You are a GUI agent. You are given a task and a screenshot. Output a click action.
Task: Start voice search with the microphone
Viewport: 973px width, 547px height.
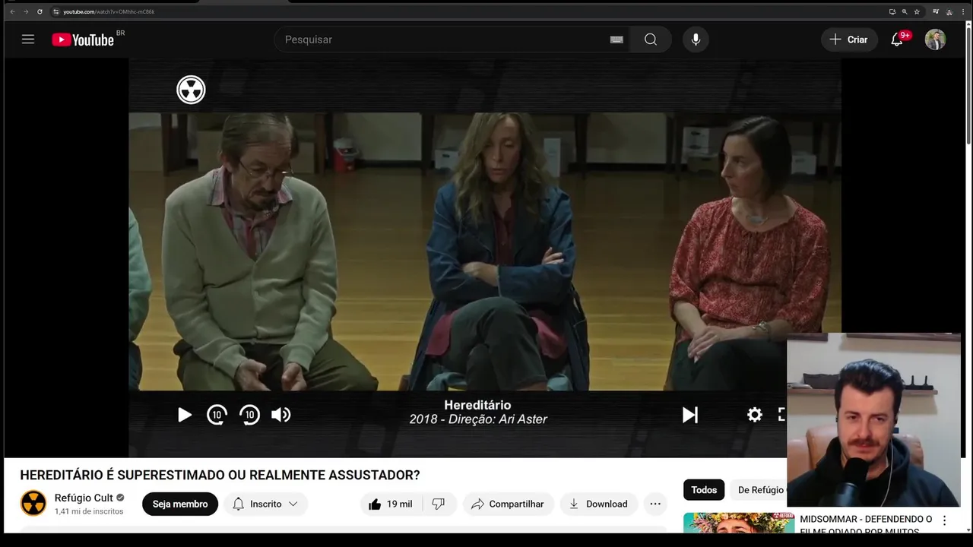(x=696, y=40)
